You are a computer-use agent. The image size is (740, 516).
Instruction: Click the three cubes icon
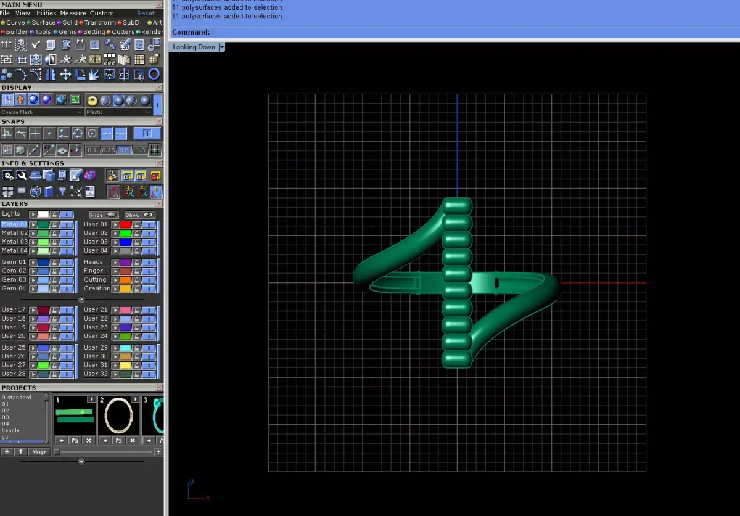6,75
